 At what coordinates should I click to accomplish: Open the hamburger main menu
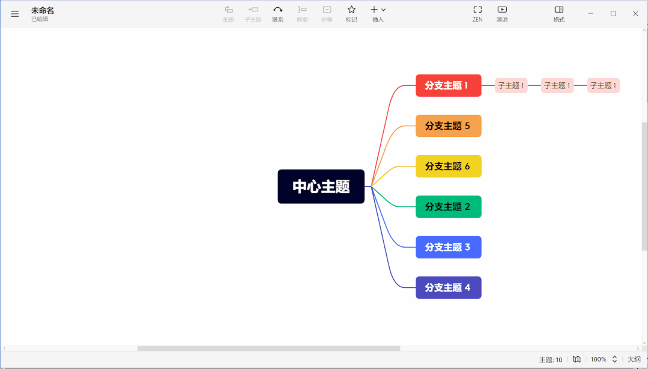(15, 14)
